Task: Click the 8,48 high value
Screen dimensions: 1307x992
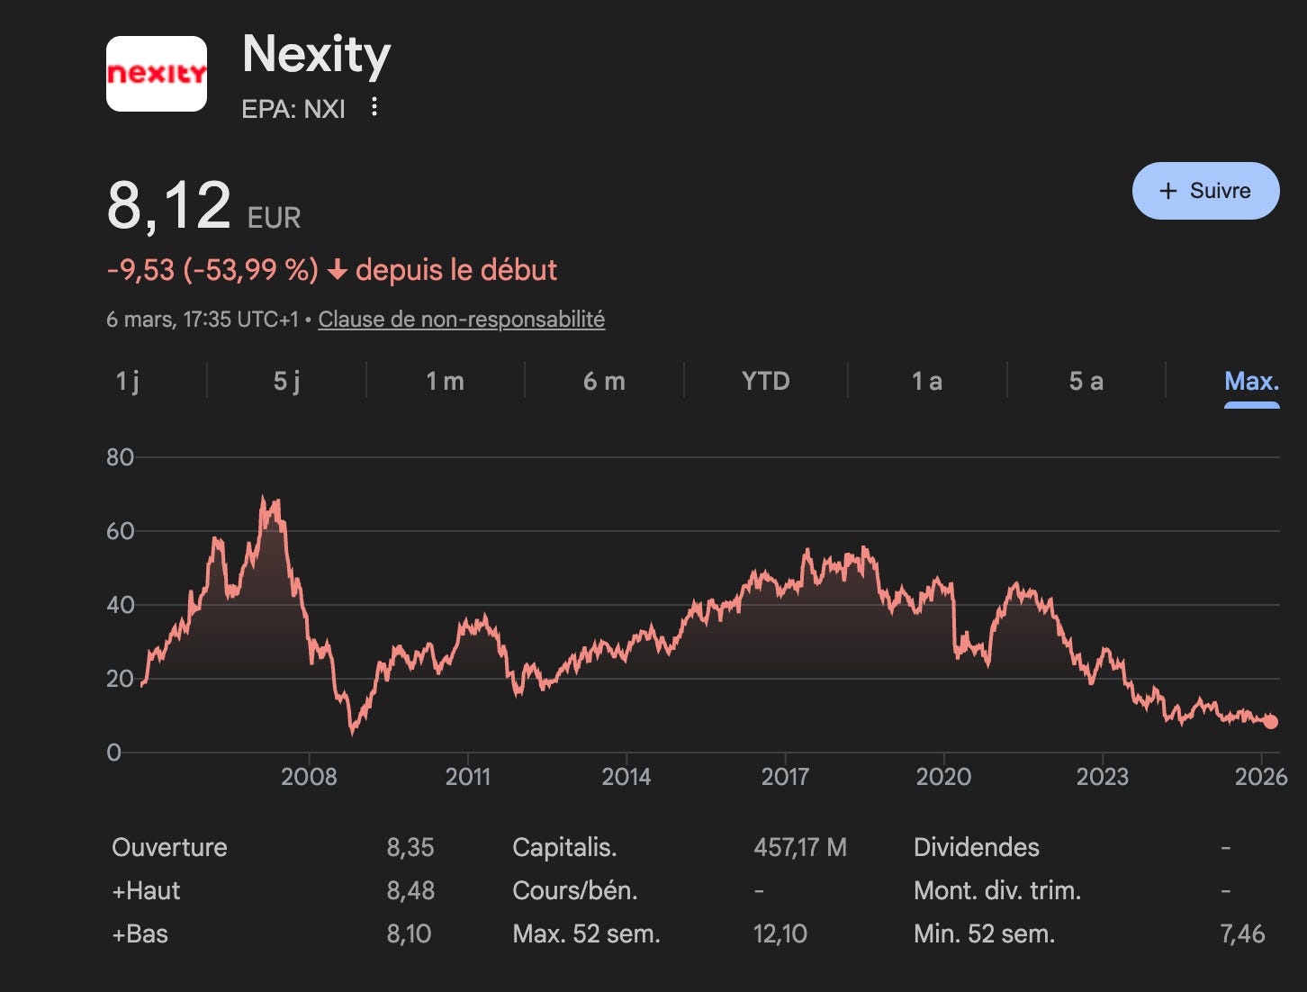Action: (x=410, y=890)
